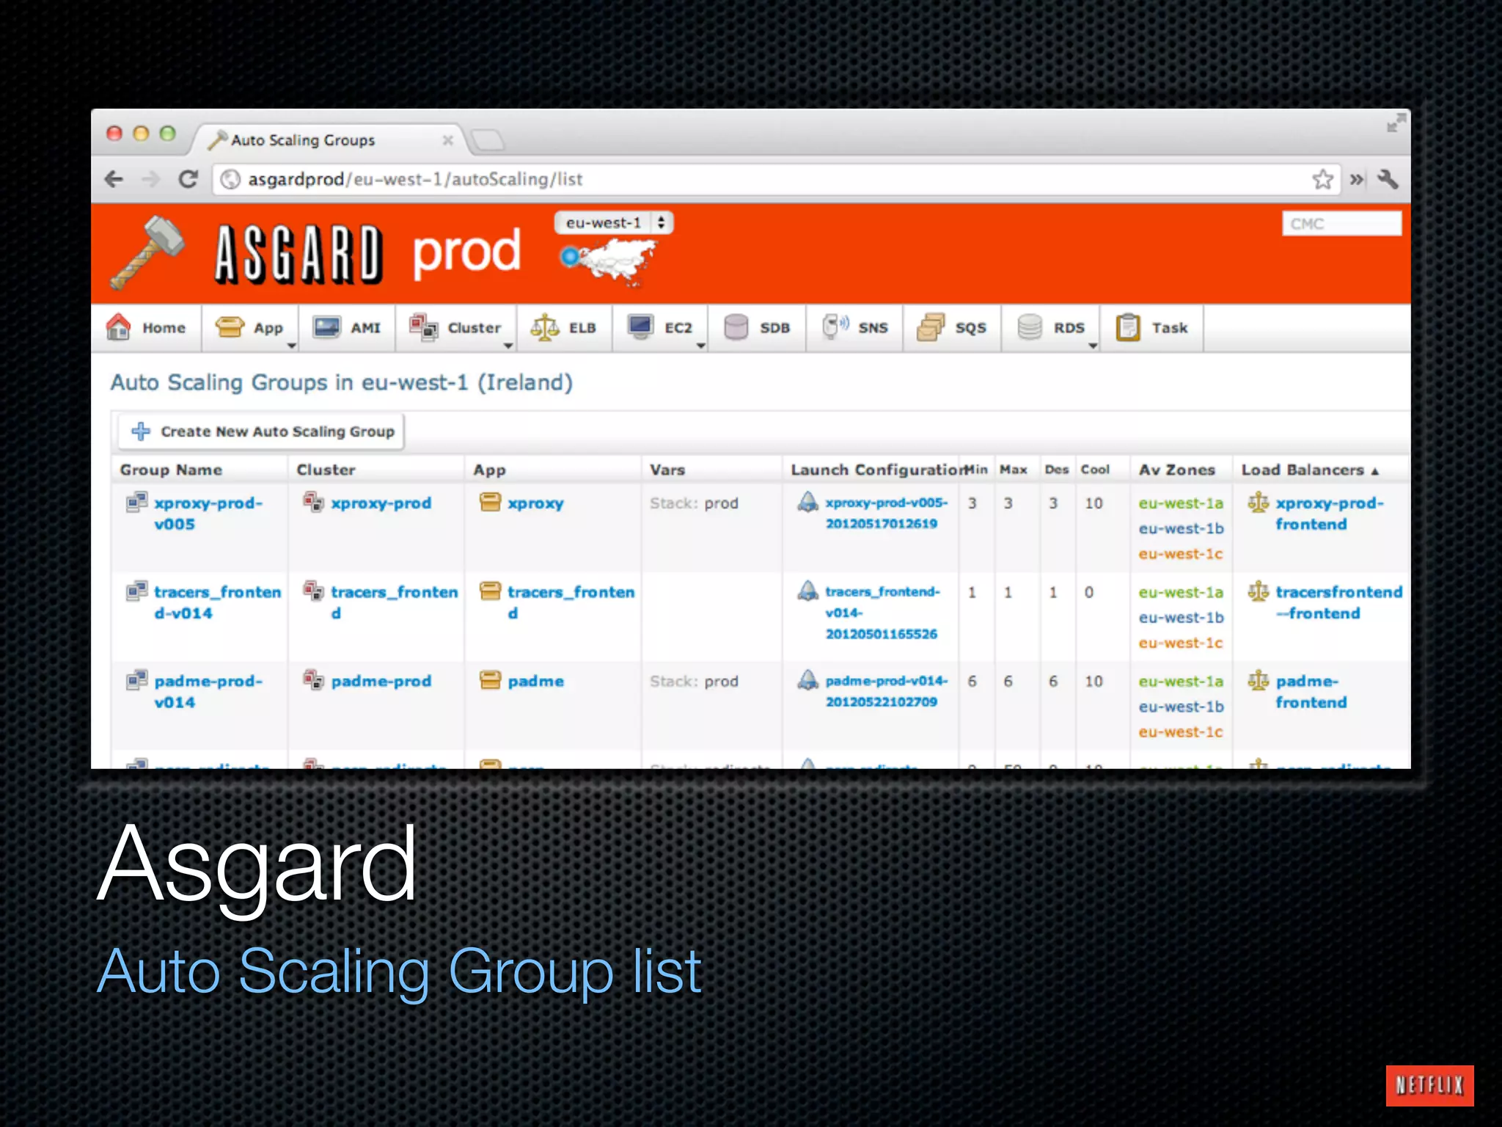Close the Auto Scaling Groups tab
The height and width of the screenshot is (1127, 1502).
(447, 140)
